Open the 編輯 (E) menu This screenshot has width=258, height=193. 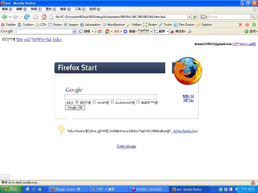pyautogui.click(x=21, y=9)
